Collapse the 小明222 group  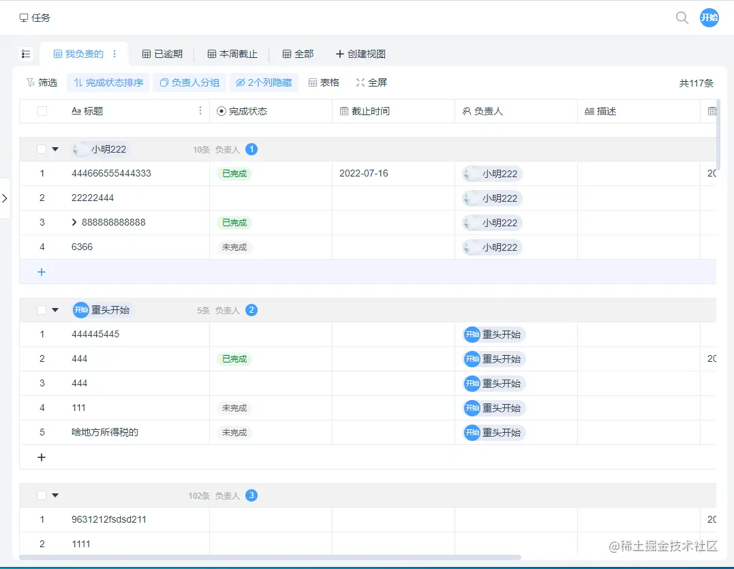tap(55, 149)
